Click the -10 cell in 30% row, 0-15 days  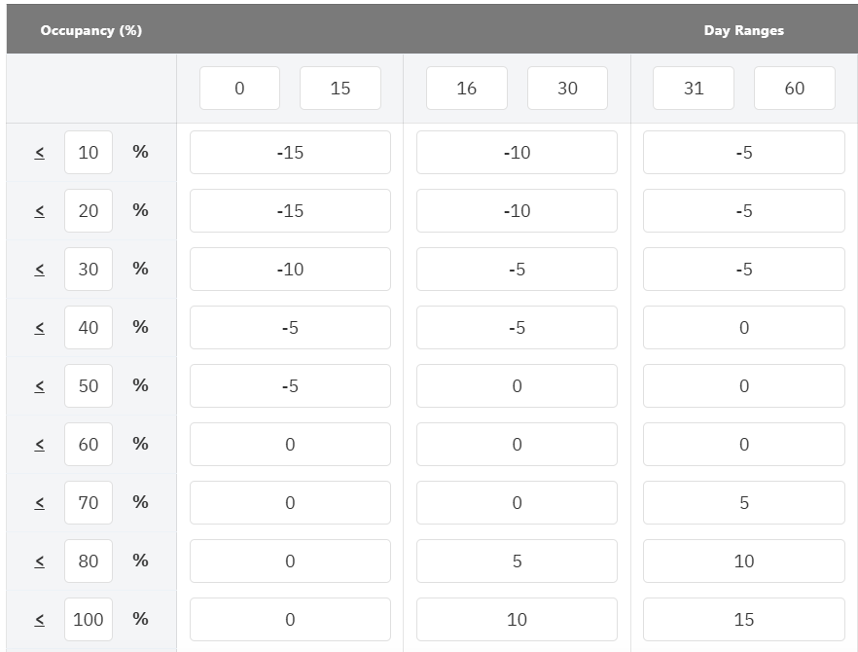(x=290, y=270)
